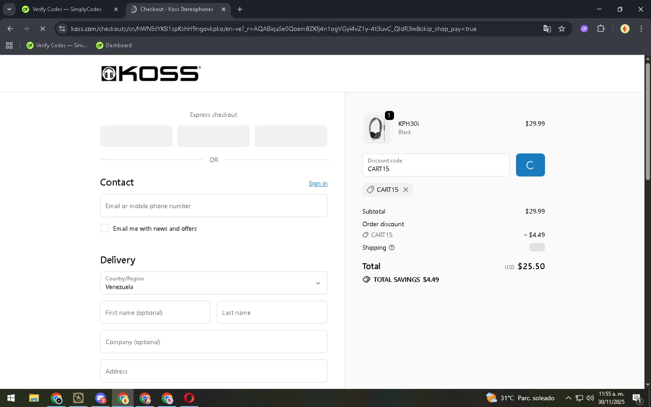The height and width of the screenshot is (407, 651).
Task: Open the Windows Start menu
Action: [x=11, y=398]
